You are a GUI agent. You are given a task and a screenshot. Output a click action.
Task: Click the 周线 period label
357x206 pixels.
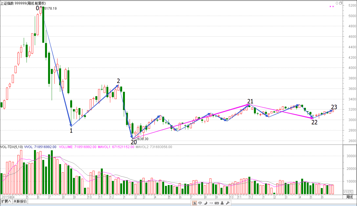[350, 197]
